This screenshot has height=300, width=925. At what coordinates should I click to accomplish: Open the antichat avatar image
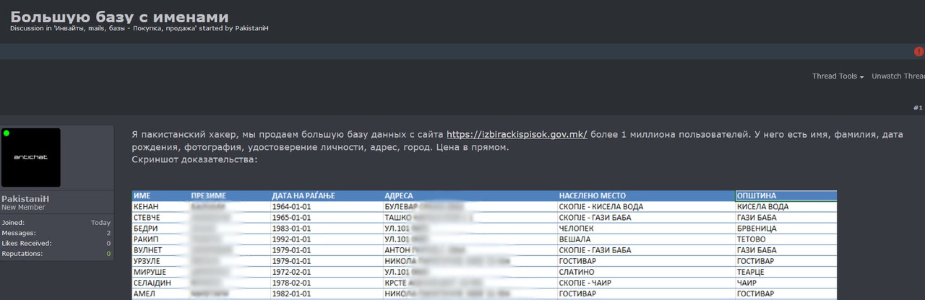[x=31, y=157]
